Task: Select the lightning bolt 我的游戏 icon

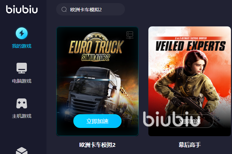Action: [22, 33]
